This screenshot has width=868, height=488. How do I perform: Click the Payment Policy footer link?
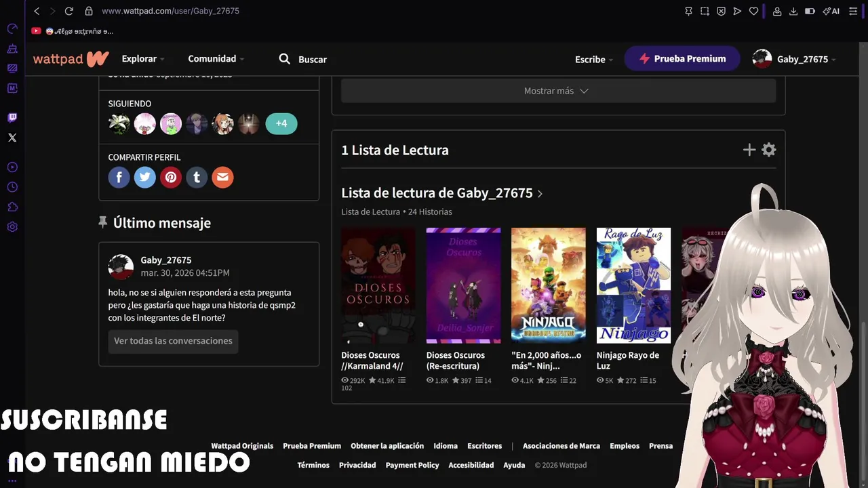tap(412, 465)
